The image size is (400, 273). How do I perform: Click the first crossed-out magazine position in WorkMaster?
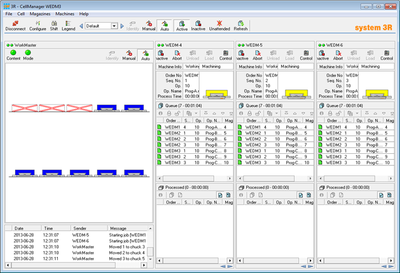pyautogui.click(x=24, y=108)
